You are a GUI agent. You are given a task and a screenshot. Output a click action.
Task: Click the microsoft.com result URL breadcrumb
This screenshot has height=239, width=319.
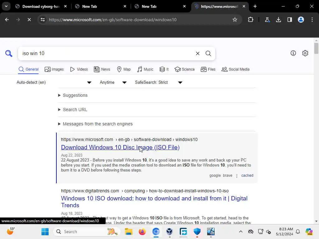(129, 140)
